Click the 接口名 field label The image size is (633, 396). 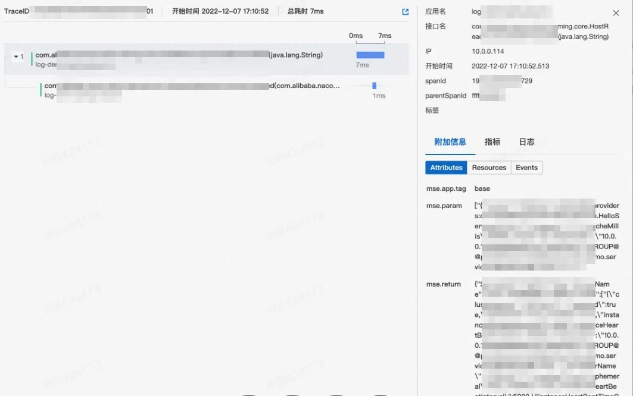coord(435,26)
